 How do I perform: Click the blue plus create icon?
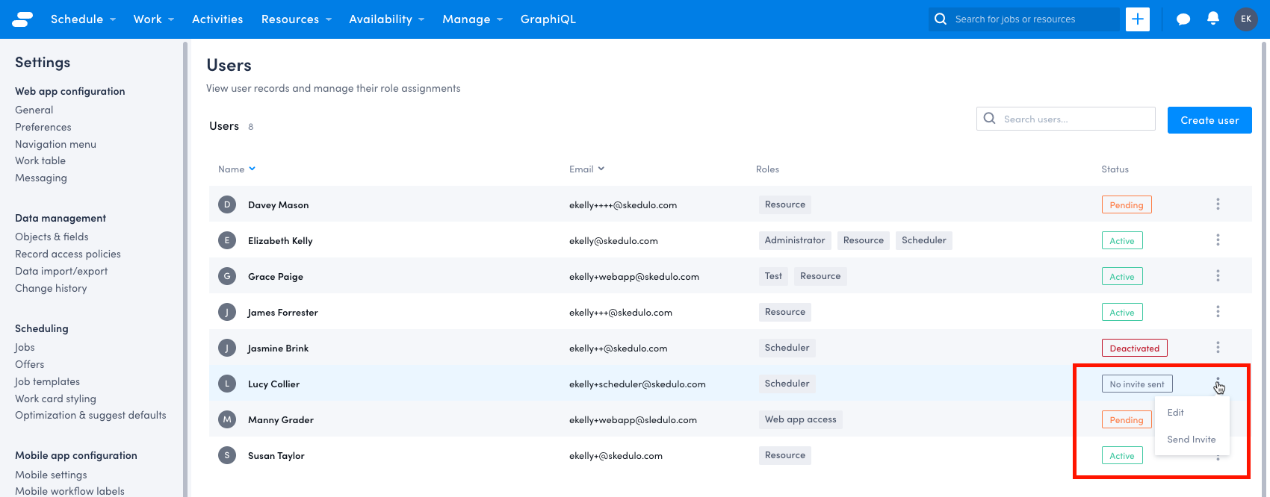pyautogui.click(x=1137, y=19)
